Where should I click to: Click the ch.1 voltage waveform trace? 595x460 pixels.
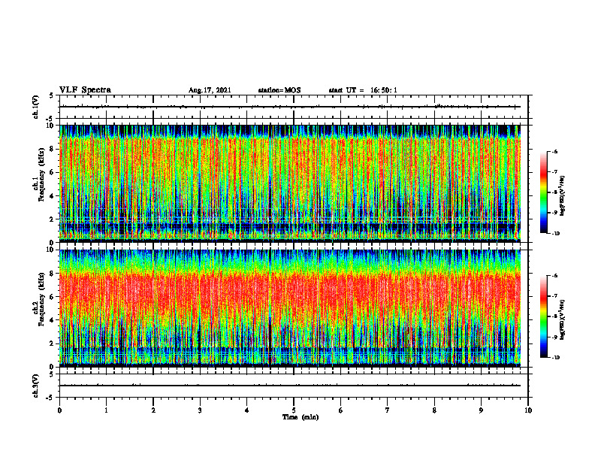click(x=290, y=107)
